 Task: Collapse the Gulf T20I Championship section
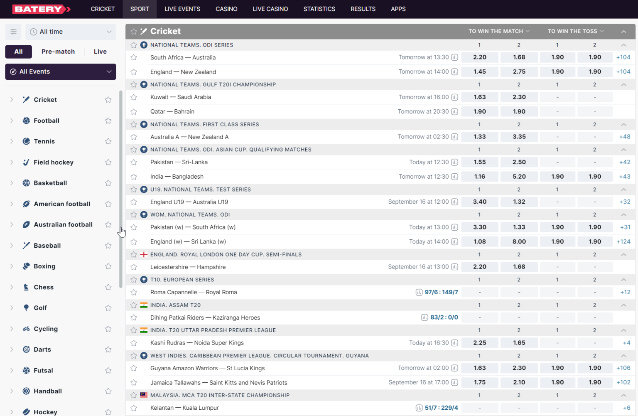623,85
